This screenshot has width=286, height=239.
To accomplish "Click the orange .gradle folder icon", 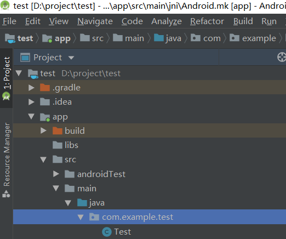I will (45, 87).
